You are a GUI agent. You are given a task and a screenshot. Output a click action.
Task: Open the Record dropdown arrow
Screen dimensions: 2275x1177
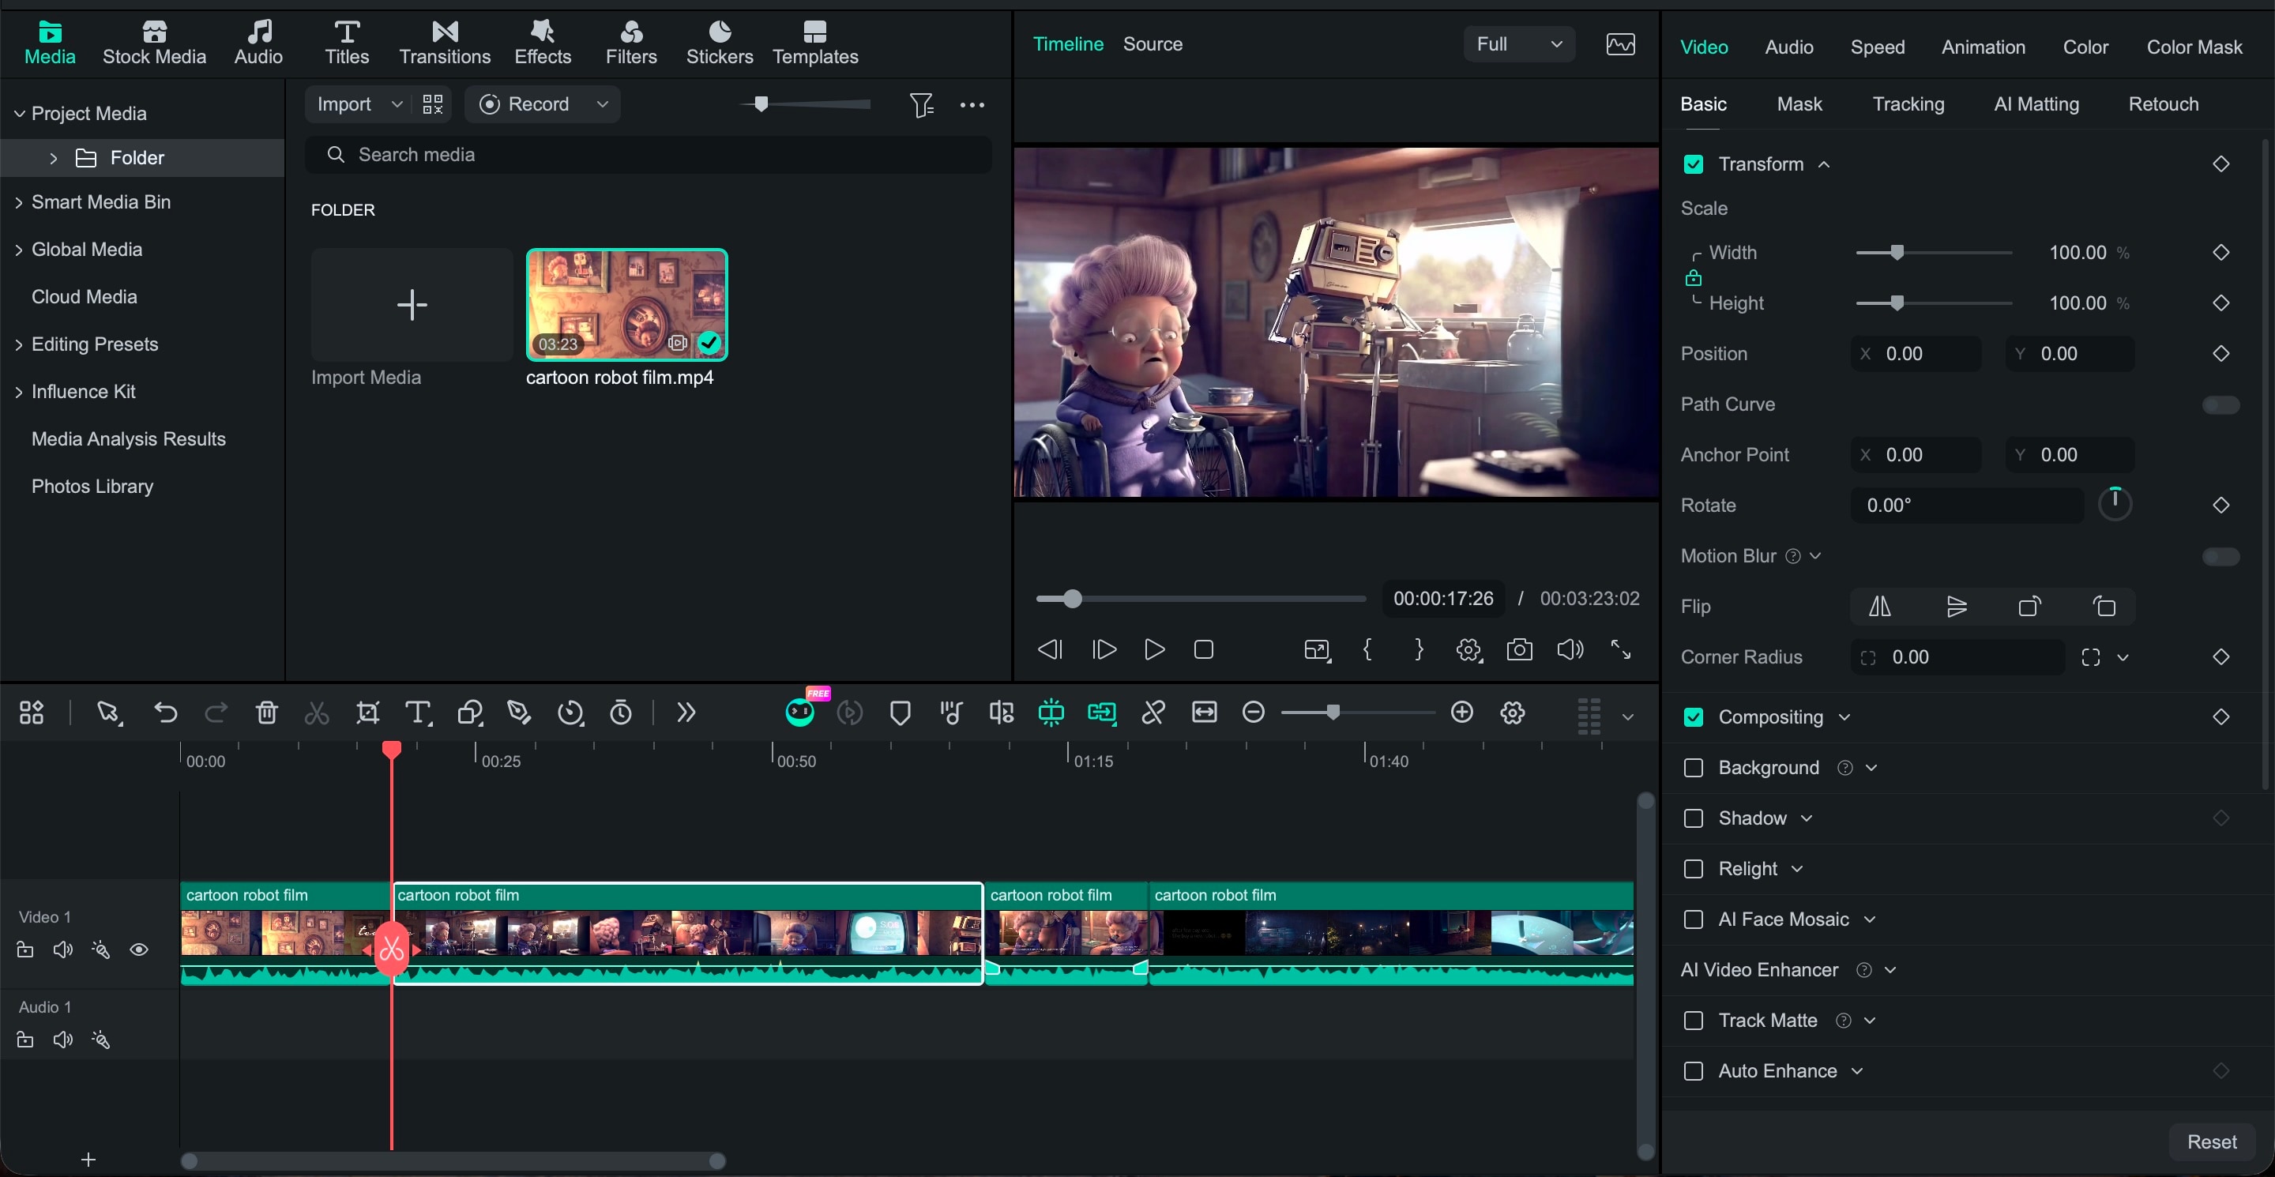[602, 104]
